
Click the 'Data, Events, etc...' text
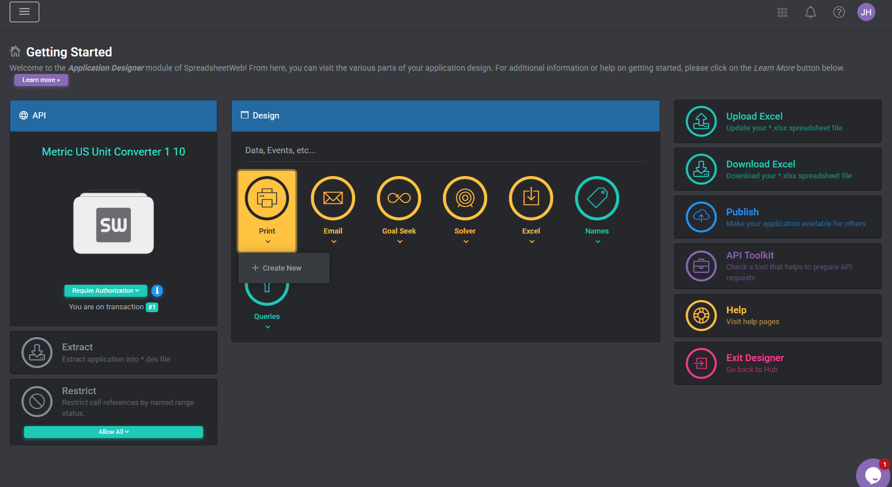coord(280,150)
